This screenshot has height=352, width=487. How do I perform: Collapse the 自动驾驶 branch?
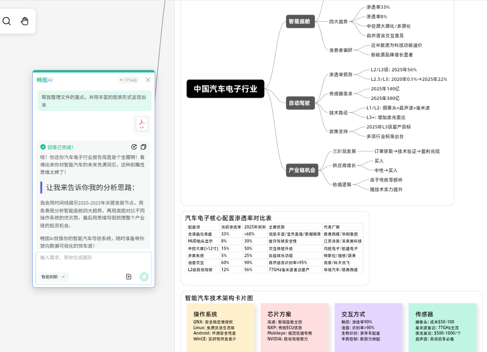pos(300,103)
